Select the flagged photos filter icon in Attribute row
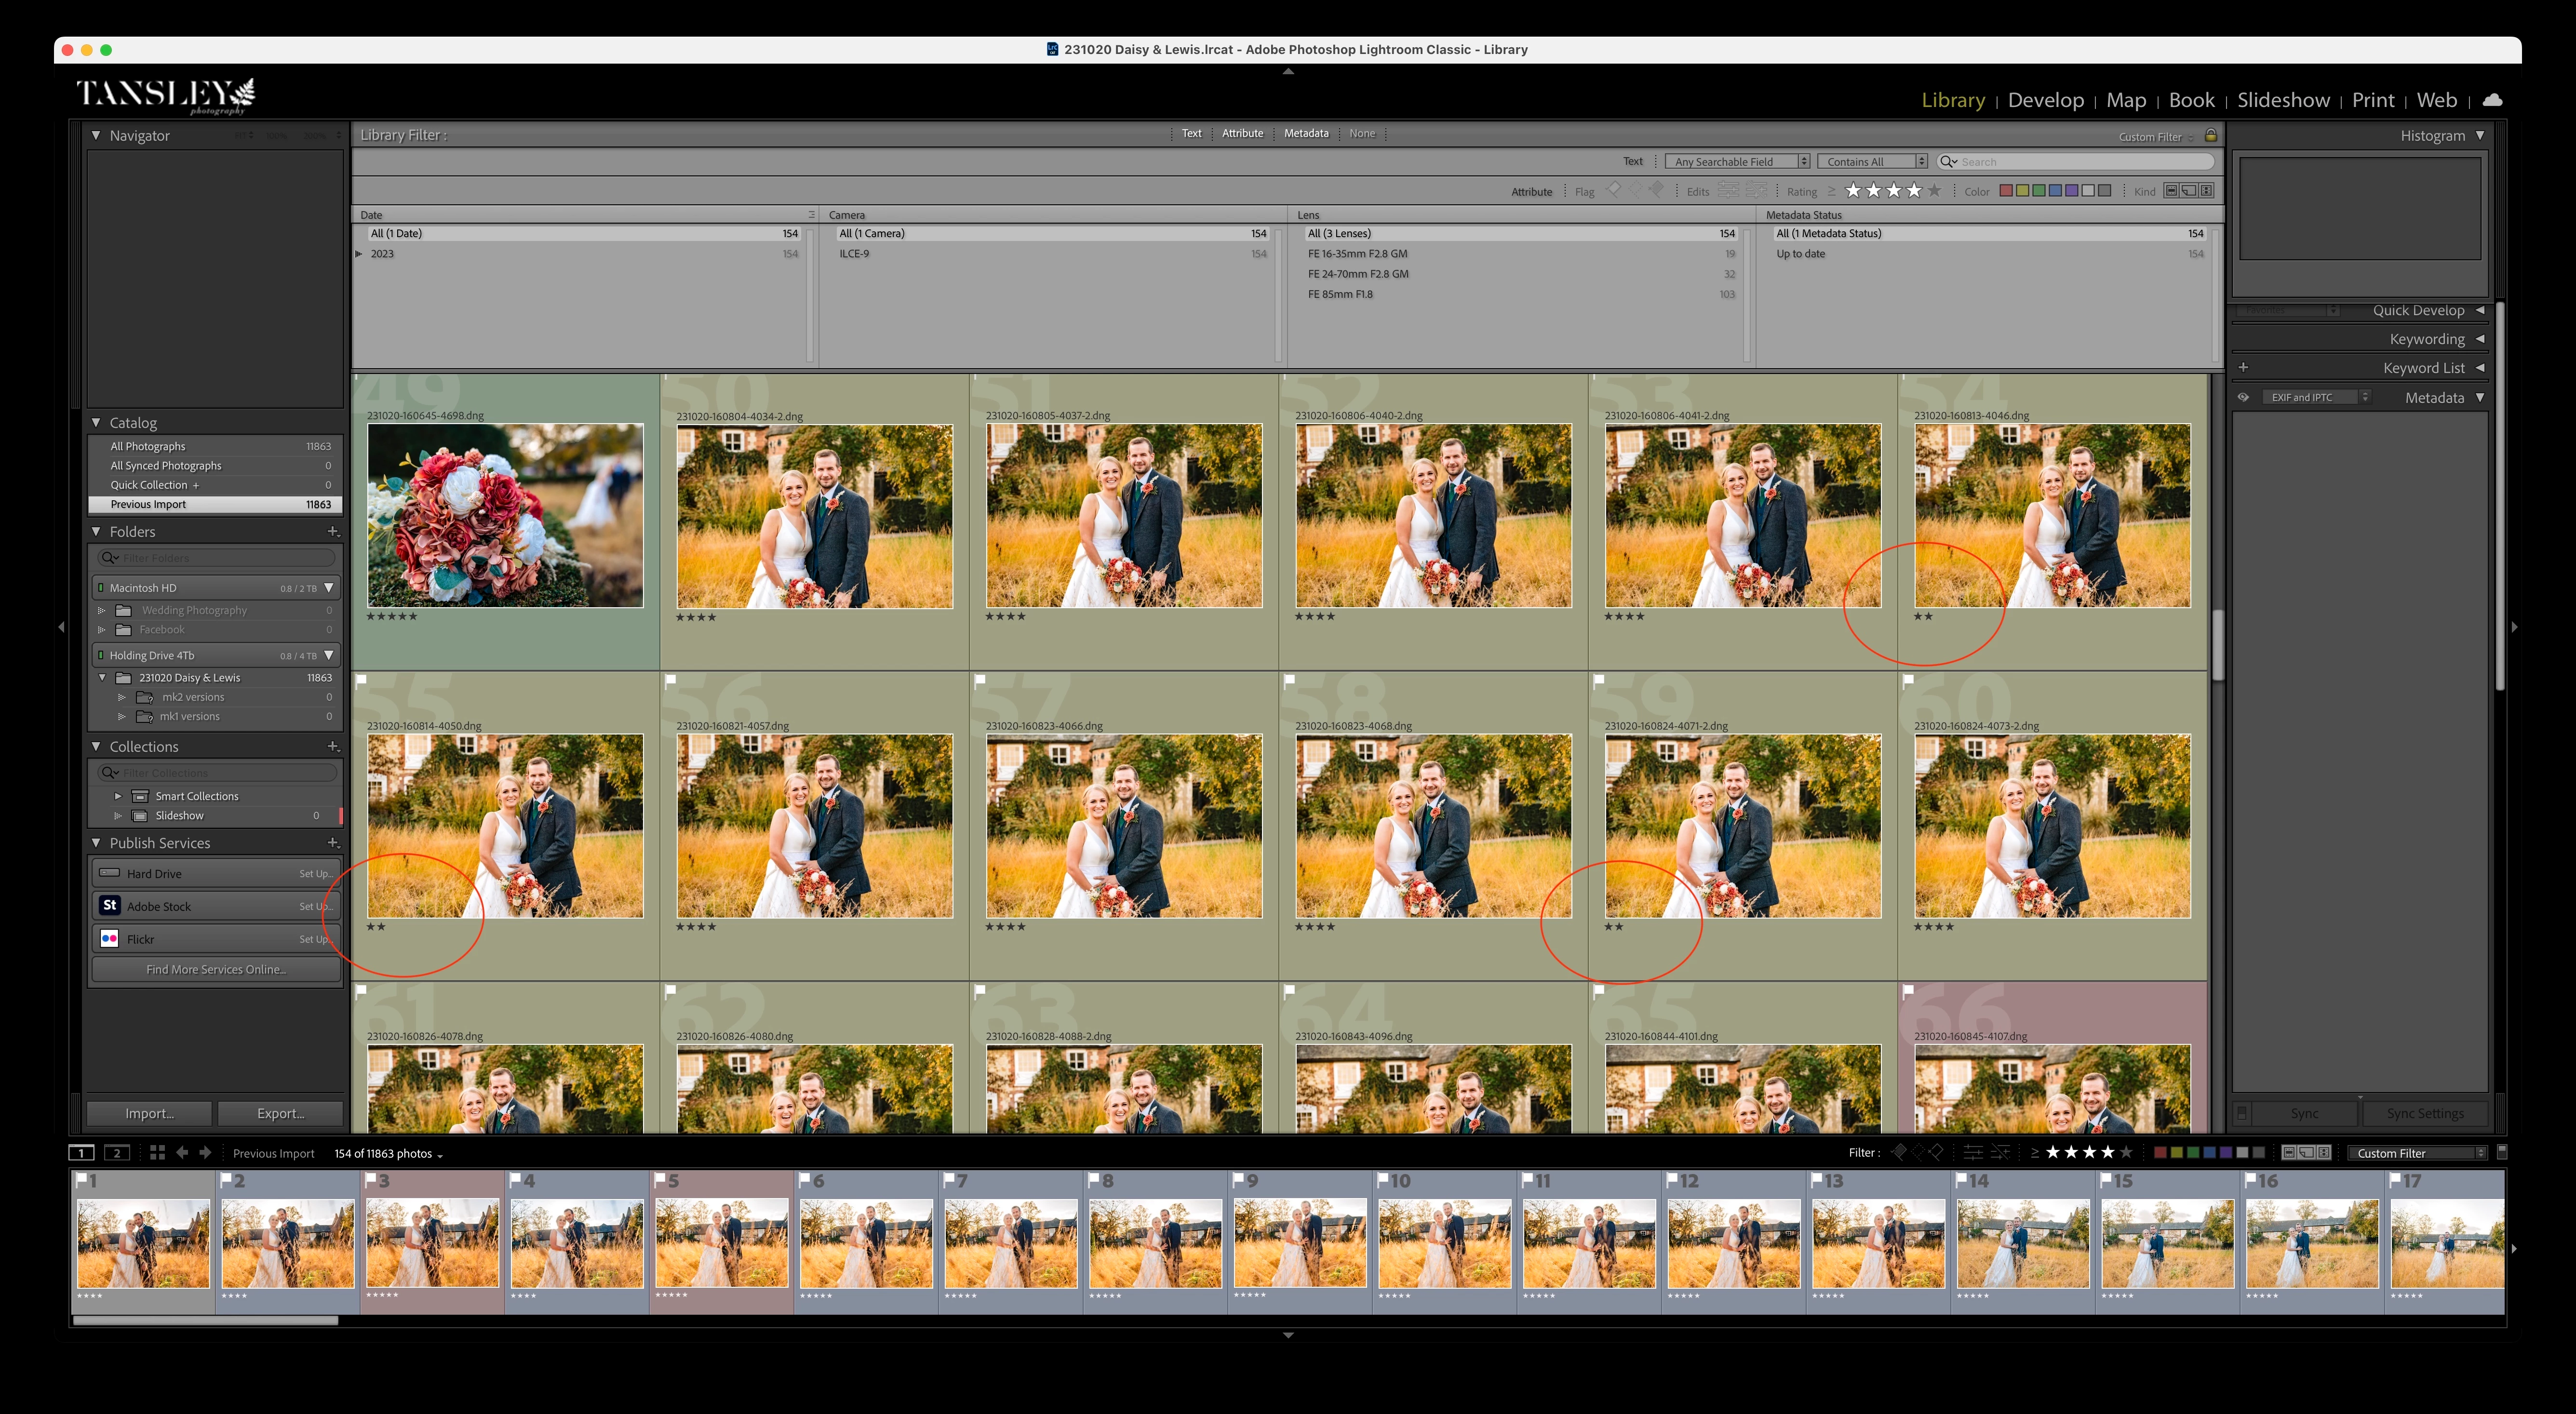This screenshot has width=2576, height=1414. point(1613,190)
